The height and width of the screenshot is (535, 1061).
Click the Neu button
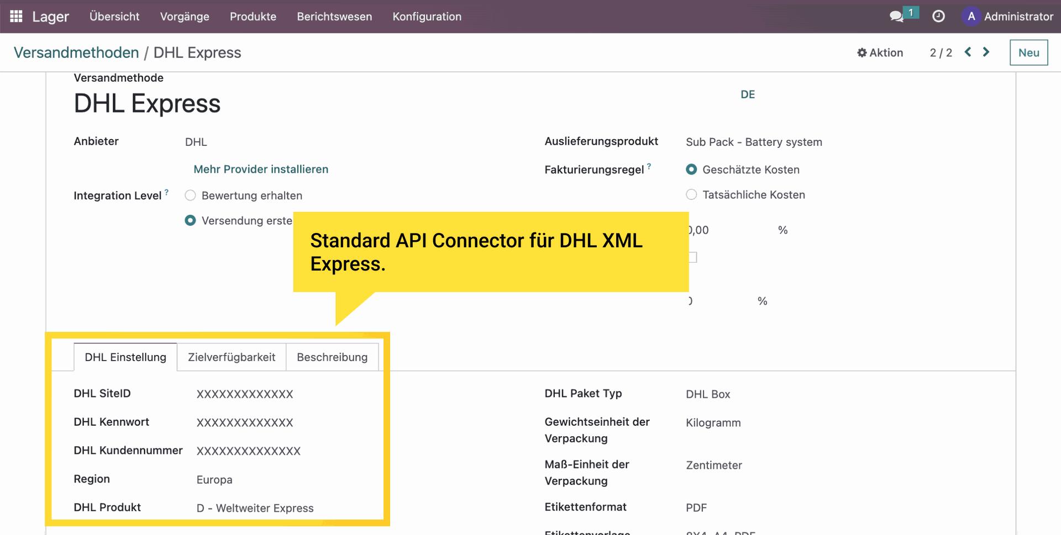pos(1028,52)
